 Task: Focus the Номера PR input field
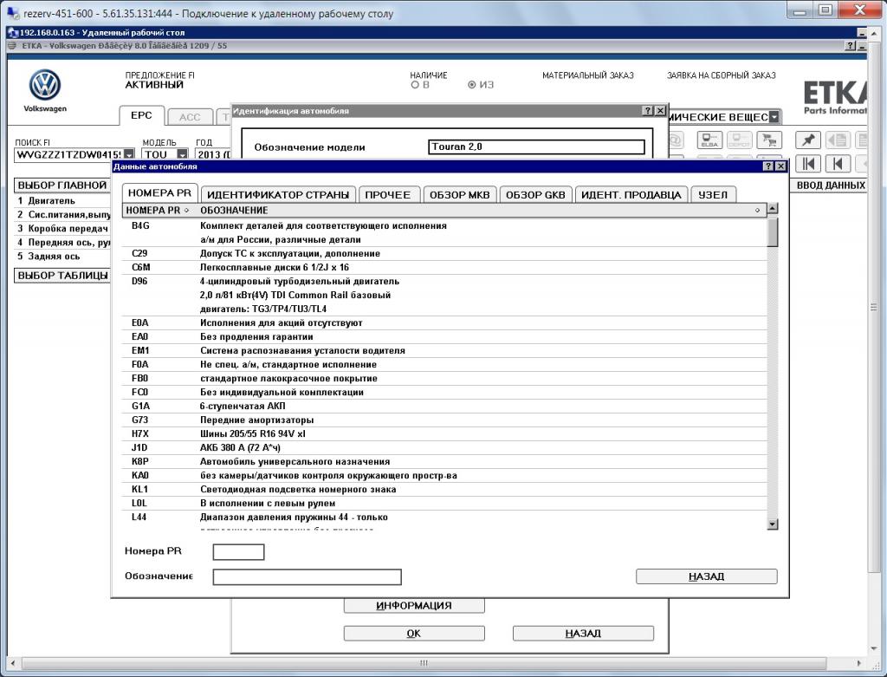(238, 552)
